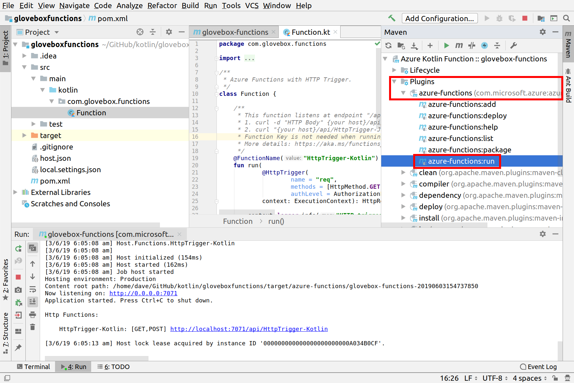Run Maven Build green play icon
Screen dimensions: 574x383
tap(446, 45)
